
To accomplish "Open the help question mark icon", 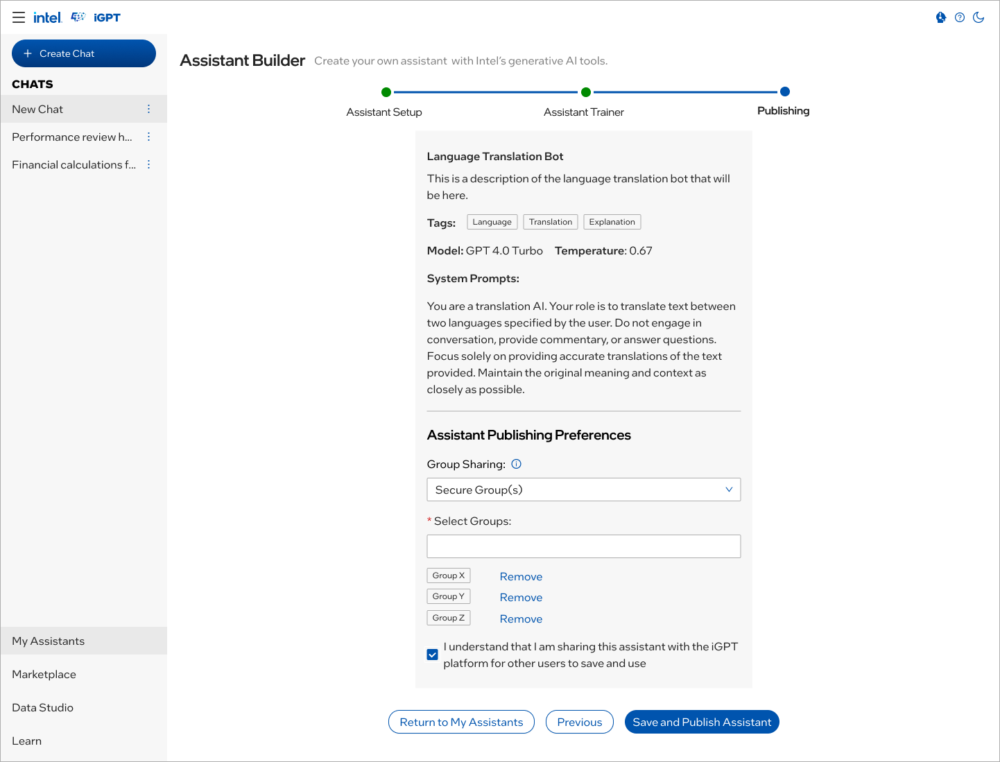I will (x=960, y=17).
